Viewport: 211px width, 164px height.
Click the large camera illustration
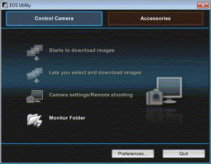[154, 97]
